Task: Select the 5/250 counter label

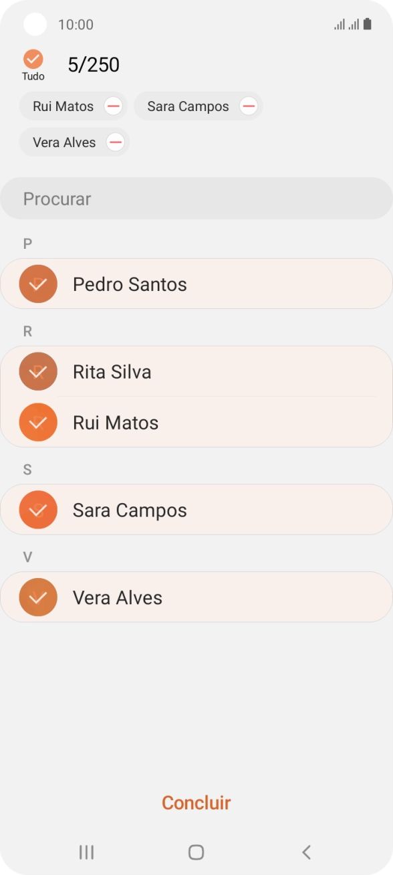Action: (94, 64)
